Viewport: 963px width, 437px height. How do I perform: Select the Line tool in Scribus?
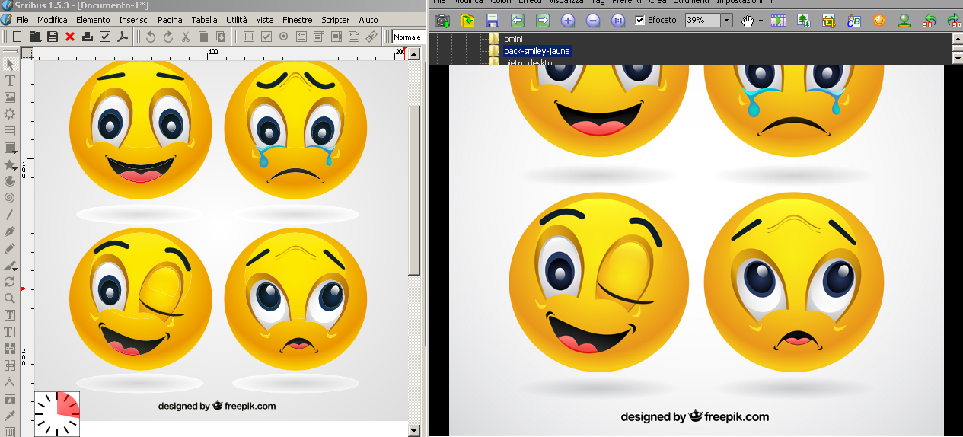(x=10, y=215)
